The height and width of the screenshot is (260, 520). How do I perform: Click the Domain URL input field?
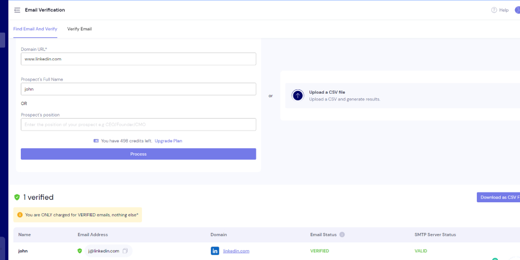point(138,59)
